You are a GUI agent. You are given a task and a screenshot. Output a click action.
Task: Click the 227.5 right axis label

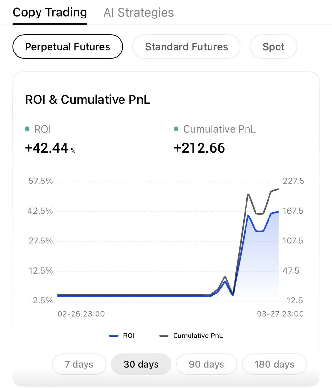[293, 181]
